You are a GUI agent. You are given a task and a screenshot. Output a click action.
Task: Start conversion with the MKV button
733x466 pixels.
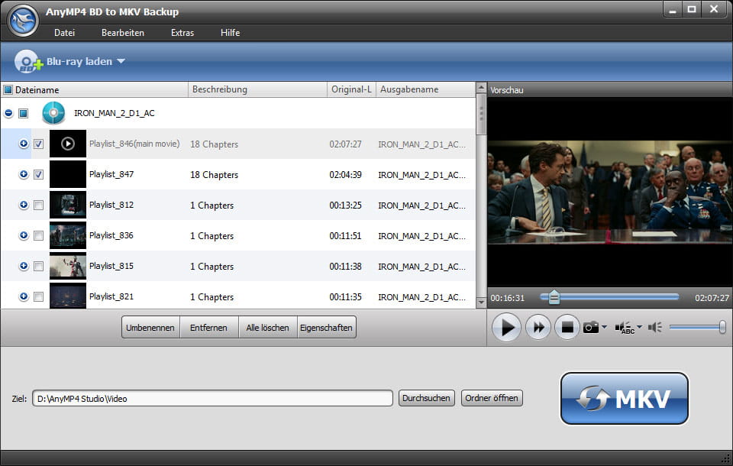[624, 399]
